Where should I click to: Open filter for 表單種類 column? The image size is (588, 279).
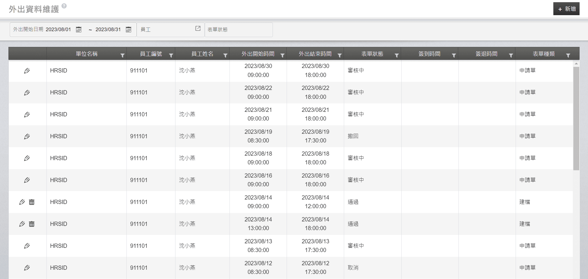[x=568, y=56]
